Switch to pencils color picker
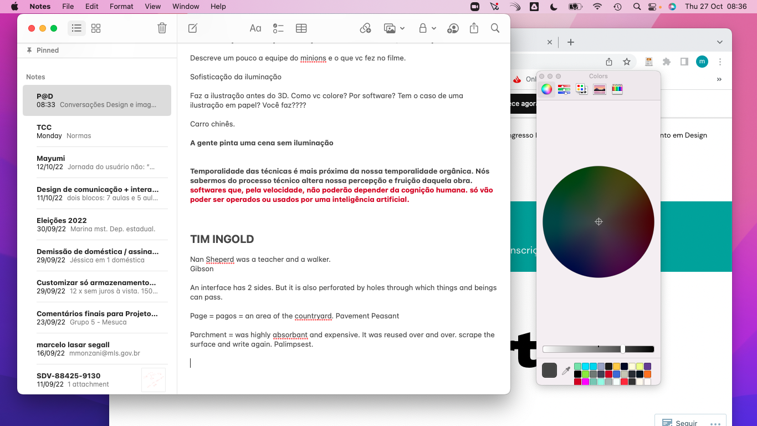This screenshot has width=757, height=426. point(617,89)
